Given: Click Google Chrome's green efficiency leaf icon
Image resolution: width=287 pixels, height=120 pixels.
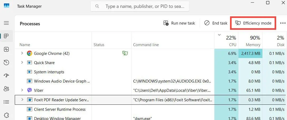Looking at the screenshot, I should (125, 54).
